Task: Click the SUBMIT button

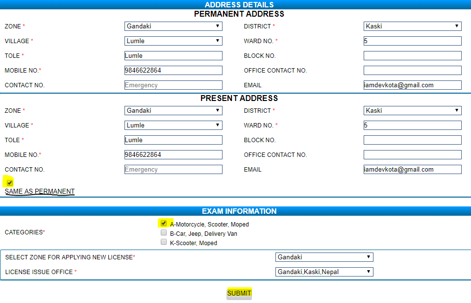Action: [239, 293]
